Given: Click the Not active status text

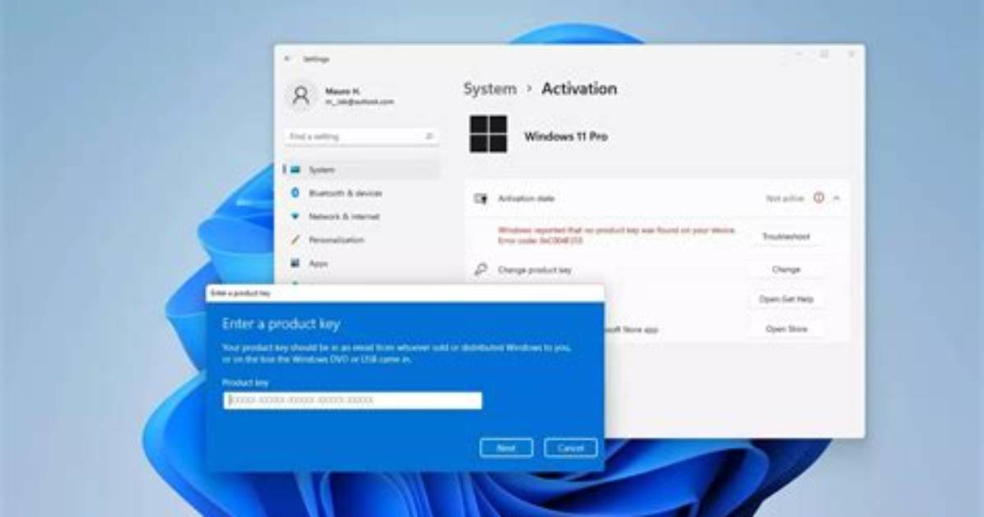Looking at the screenshot, I should click(x=784, y=198).
